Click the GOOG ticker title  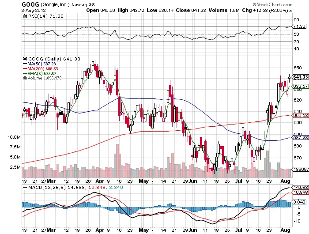30,4
